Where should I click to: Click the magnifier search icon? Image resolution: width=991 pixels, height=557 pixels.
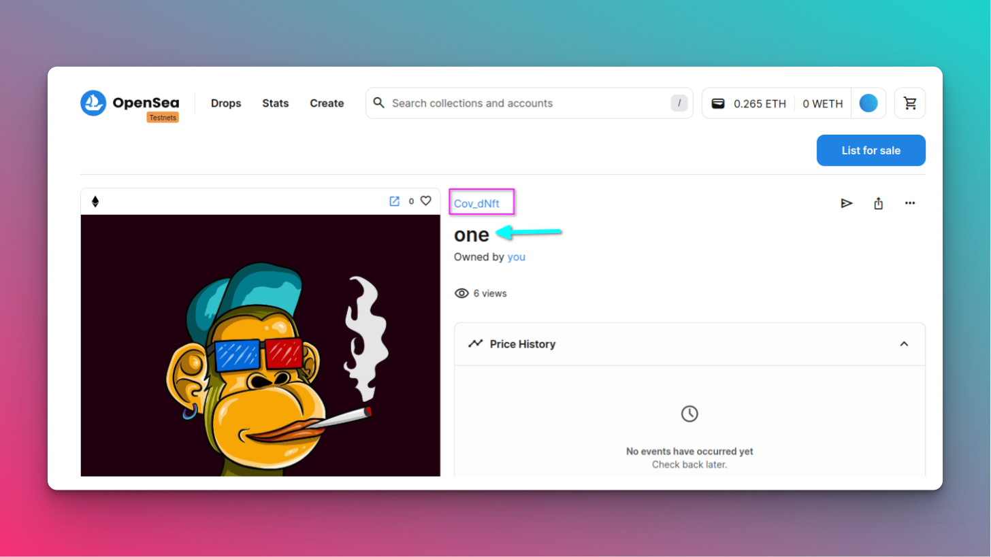pos(379,103)
